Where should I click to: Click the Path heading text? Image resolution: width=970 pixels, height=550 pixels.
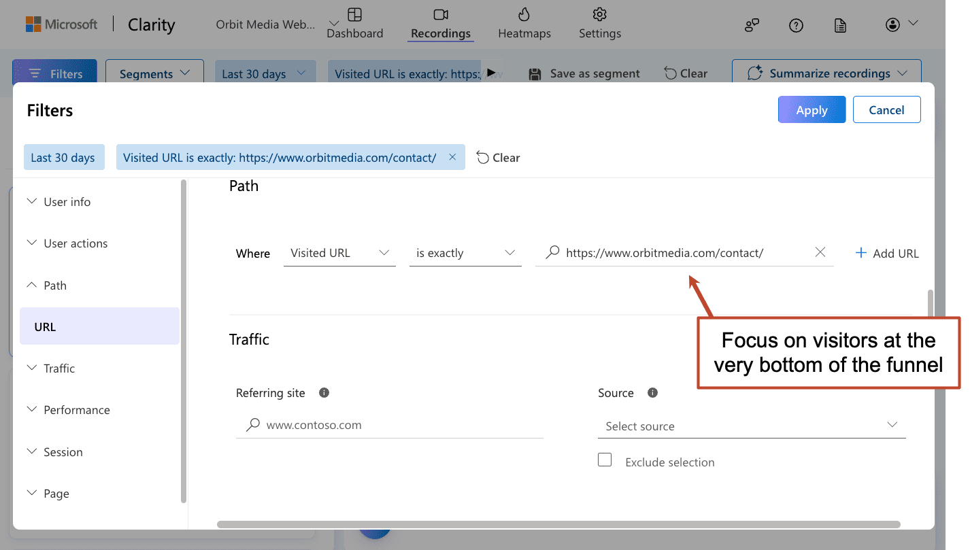click(244, 186)
